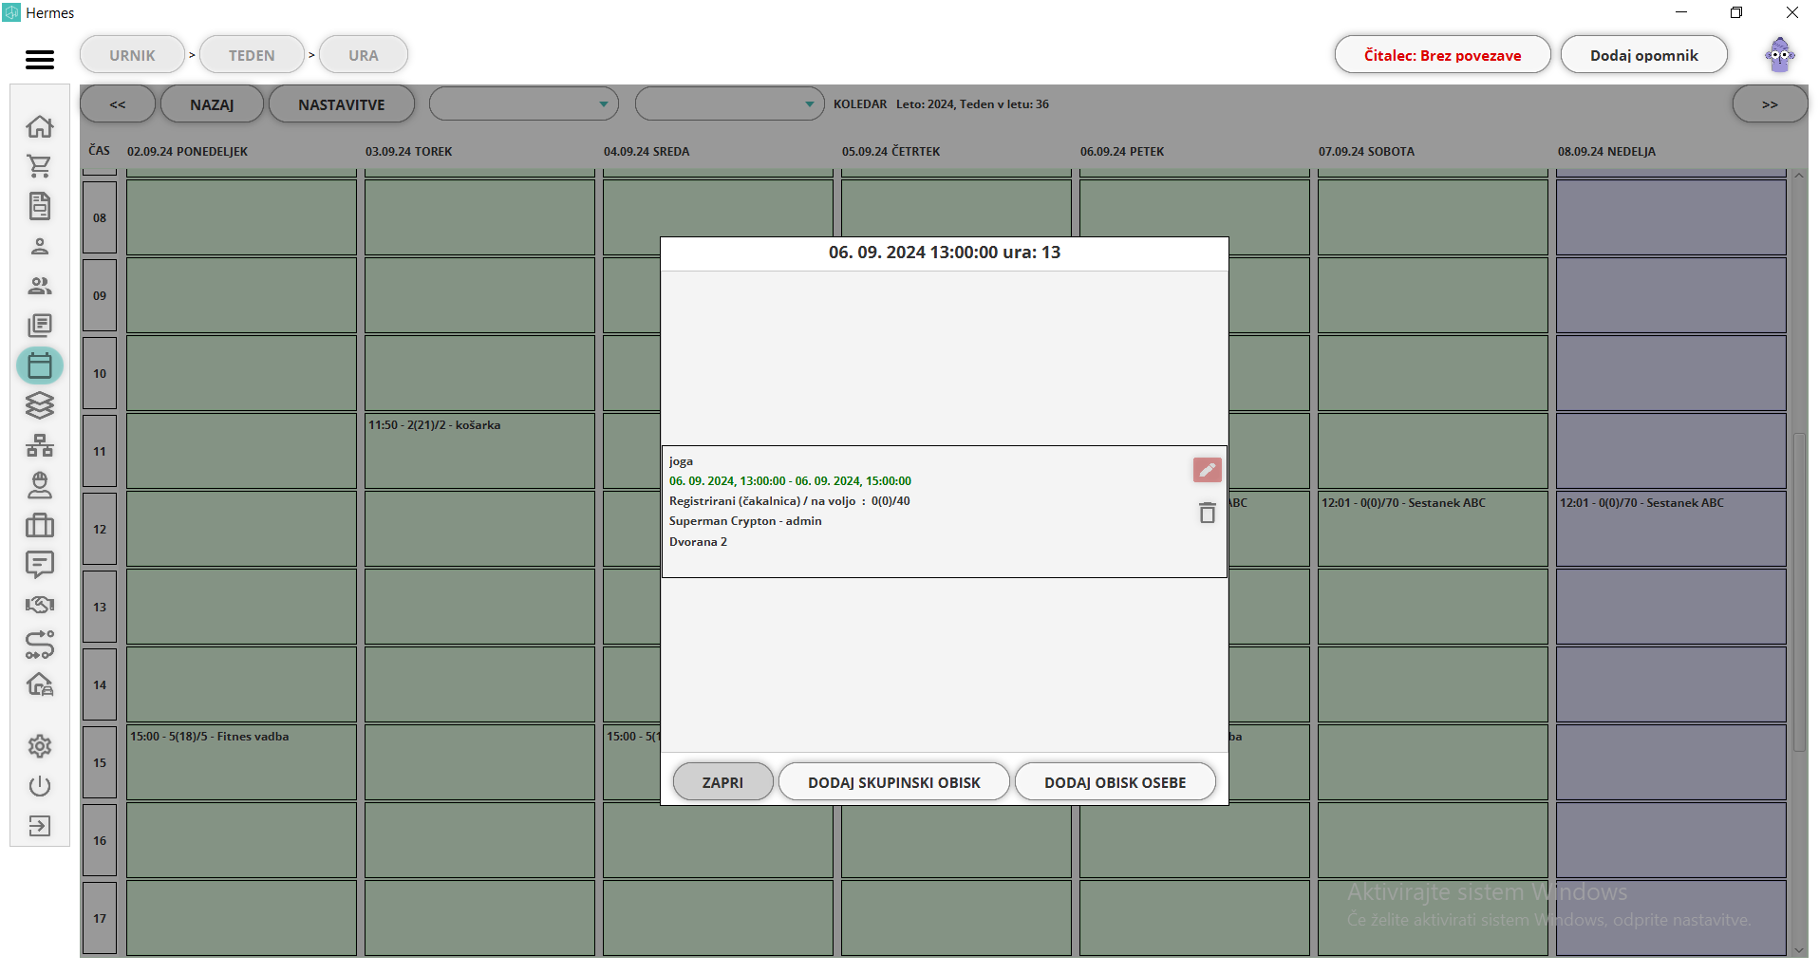Click DODAJ SKUPINSKI OBISK button
Viewport: 1819px width, 974px height.
pos(893,782)
